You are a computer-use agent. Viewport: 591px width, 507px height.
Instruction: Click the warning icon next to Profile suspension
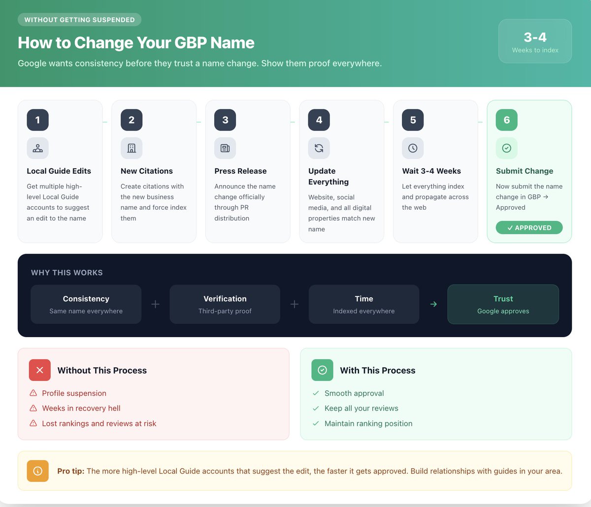(33, 393)
